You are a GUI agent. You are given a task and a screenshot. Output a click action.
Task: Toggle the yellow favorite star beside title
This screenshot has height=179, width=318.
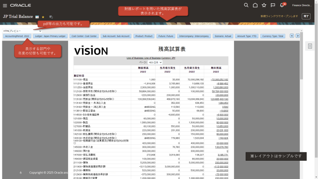pos(43,17)
